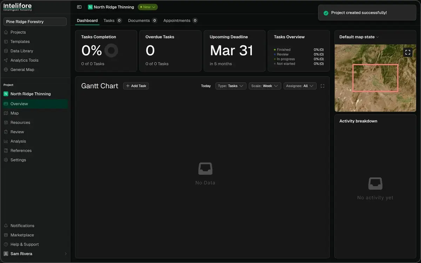Toggle the sidebar collapse icon

pos(79,7)
